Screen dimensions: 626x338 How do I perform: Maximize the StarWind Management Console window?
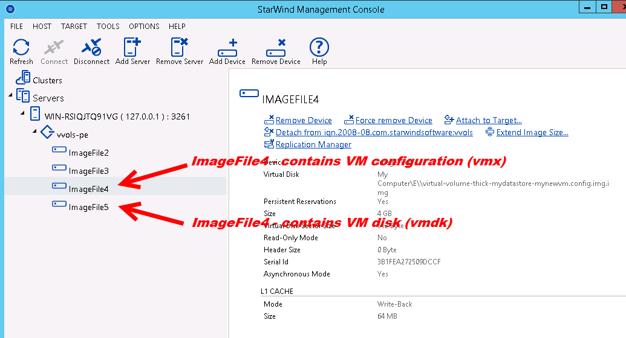[604, 7]
